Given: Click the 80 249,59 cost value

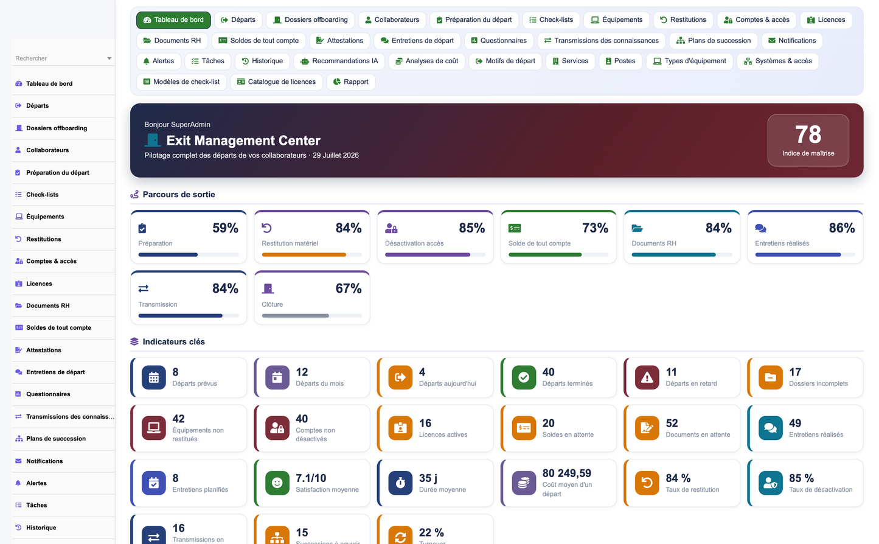Looking at the screenshot, I should [567, 473].
